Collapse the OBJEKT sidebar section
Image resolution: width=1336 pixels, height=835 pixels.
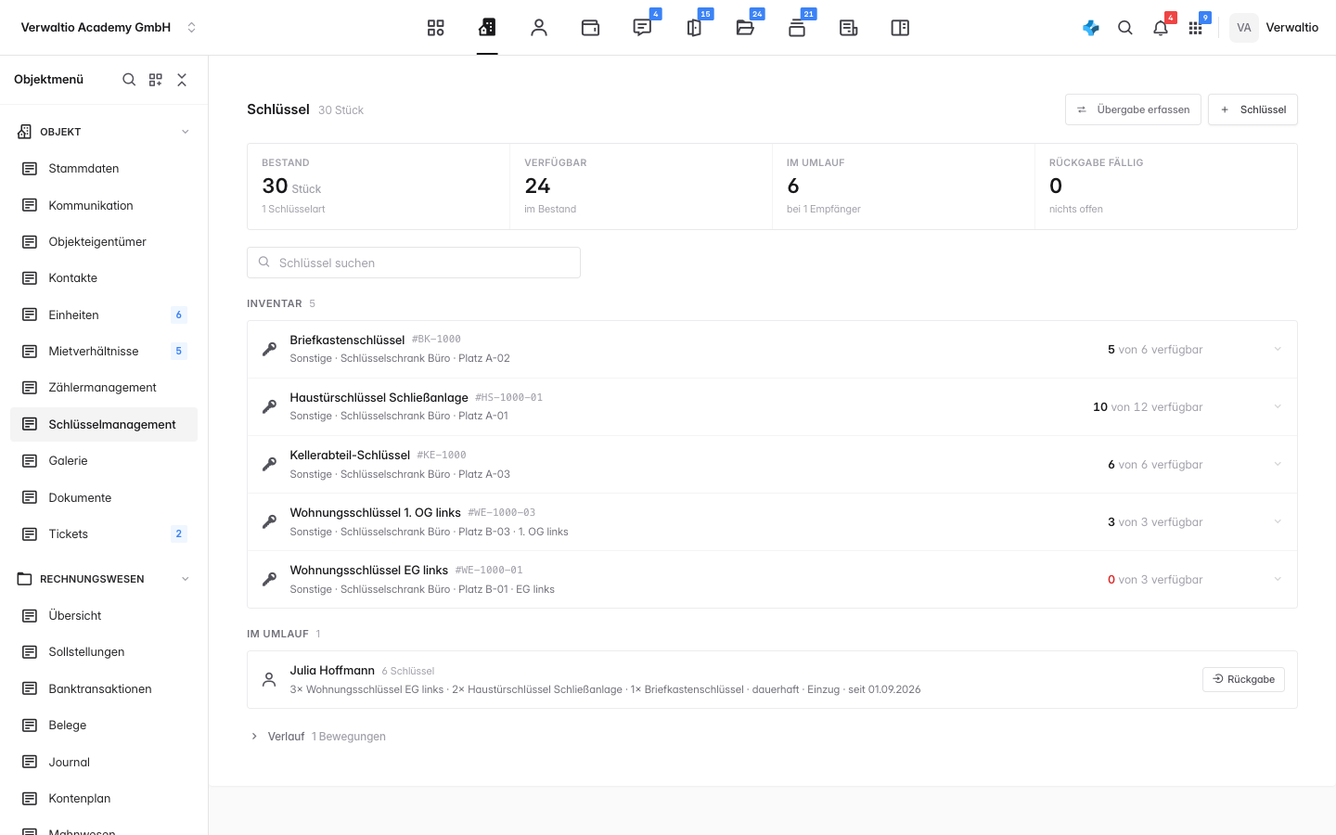(x=186, y=132)
